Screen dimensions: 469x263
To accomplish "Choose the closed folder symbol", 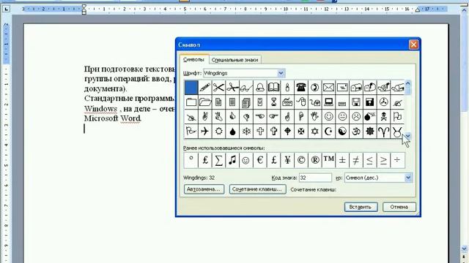I will click(191, 102).
